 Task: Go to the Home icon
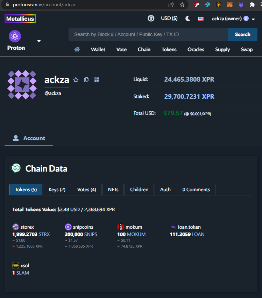tap(77, 49)
